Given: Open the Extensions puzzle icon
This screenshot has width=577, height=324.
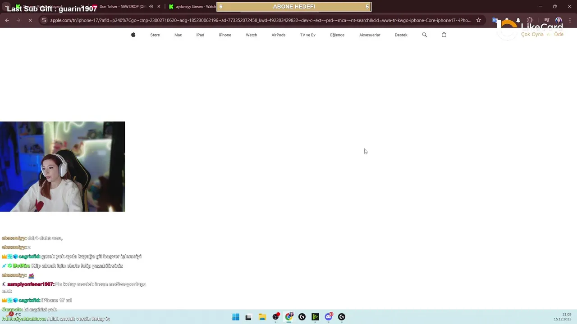Looking at the screenshot, I should coord(530,20).
